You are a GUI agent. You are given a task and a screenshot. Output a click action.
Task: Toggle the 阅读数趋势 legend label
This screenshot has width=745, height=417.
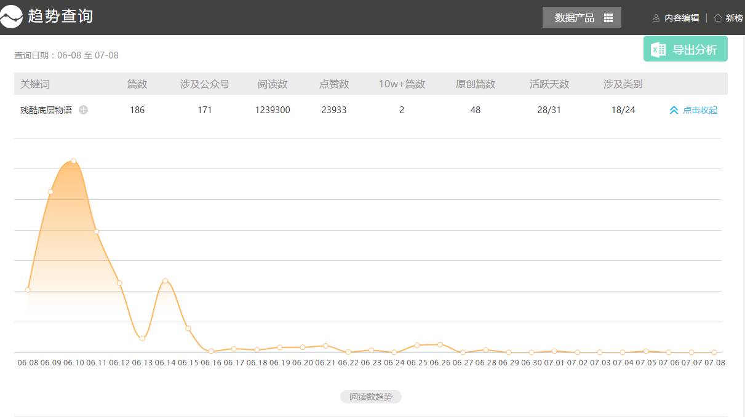(371, 397)
